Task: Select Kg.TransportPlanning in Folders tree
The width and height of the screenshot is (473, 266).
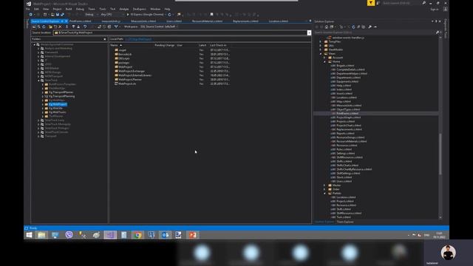Action: click(x=61, y=96)
